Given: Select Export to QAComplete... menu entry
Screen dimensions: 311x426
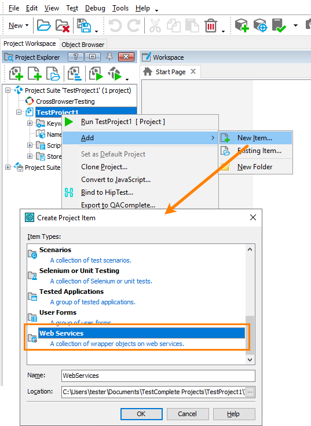Looking at the screenshot, I should (x=118, y=205).
